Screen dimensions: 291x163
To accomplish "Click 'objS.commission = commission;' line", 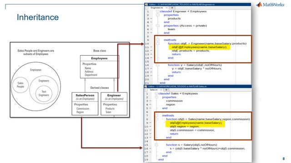I will click(192, 130).
